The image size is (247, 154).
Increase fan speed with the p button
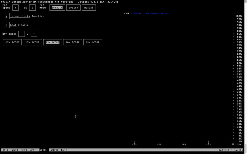[32, 8]
